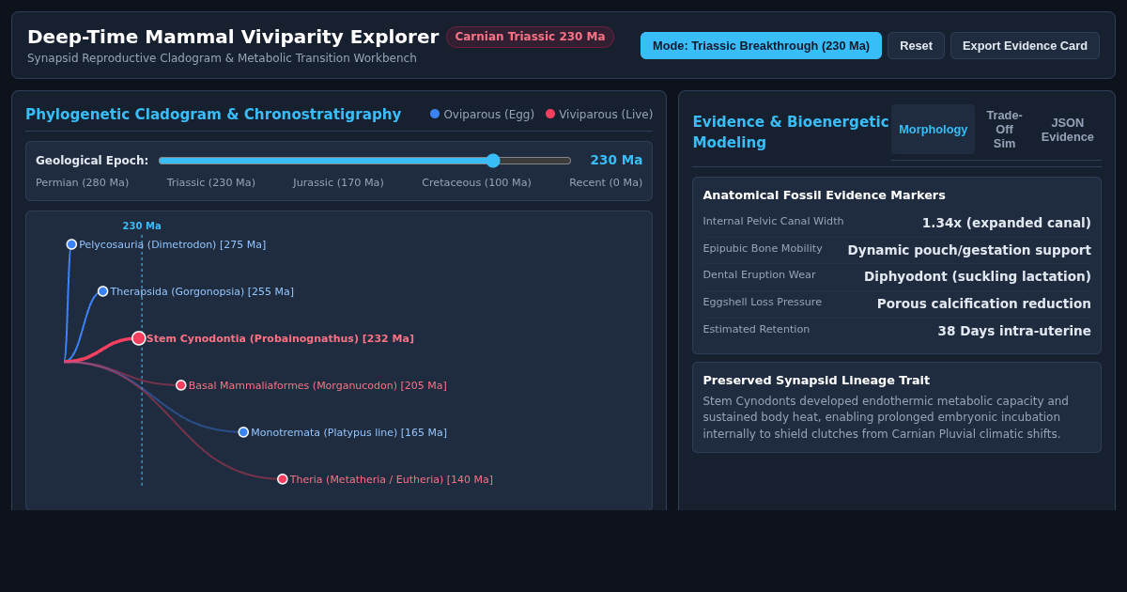
Task: Click the Monotremata (Platypus line) label
Action: click(x=349, y=432)
